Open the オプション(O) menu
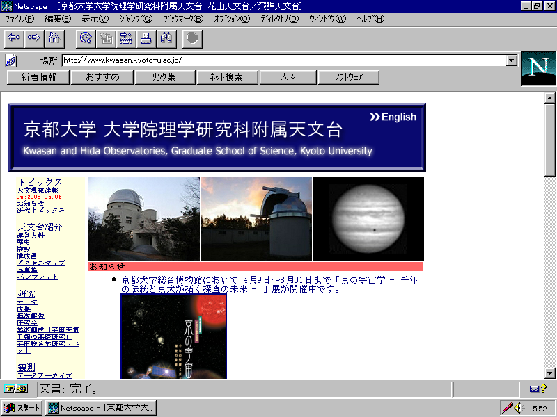Image resolution: width=557 pixels, height=417 pixels. click(x=232, y=19)
